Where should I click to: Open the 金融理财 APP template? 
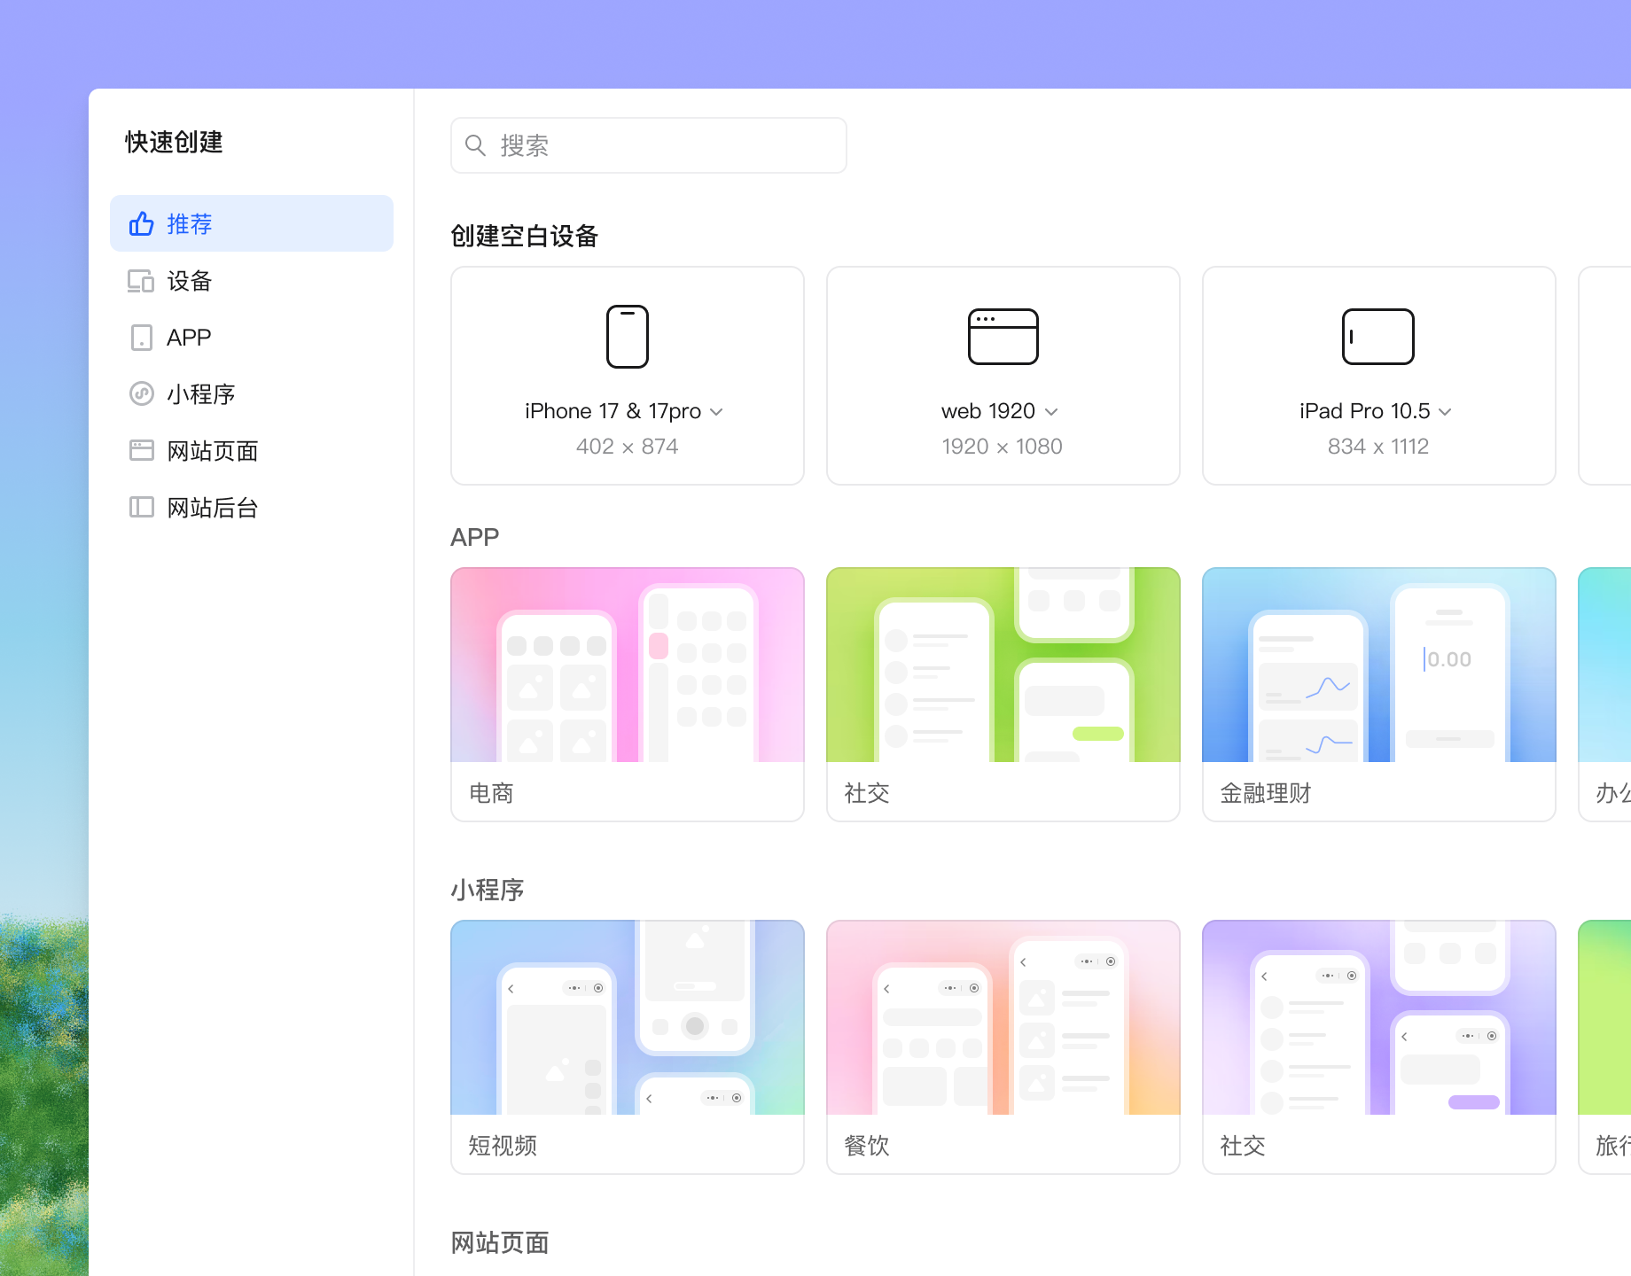[1378, 692]
